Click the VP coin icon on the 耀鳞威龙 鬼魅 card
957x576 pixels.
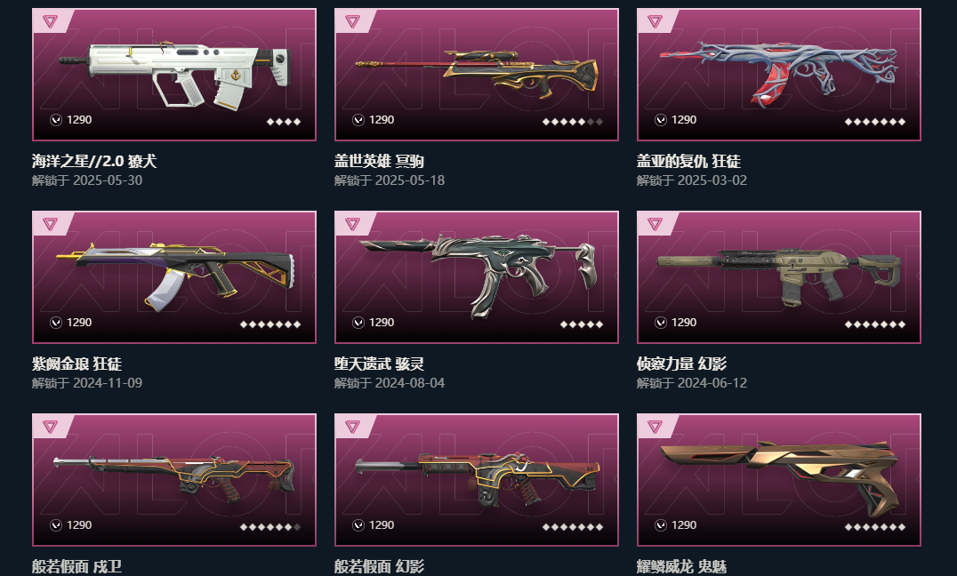pos(660,525)
